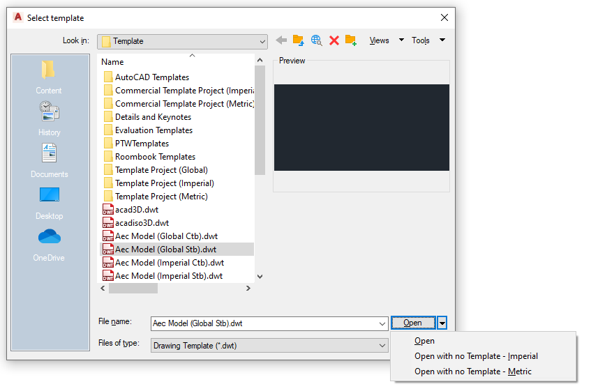The height and width of the screenshot is (391, 591).
Task: Go up one folder level icon
Action: tap(298, 40)
